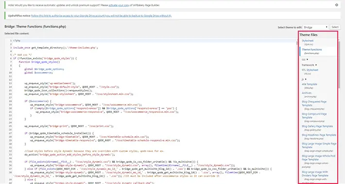The height and width of the screenshot is (184, 345).
Task: Click the bridge_qode_icon_collections enqueueStyles line
Action: click(x=58, y=91)
